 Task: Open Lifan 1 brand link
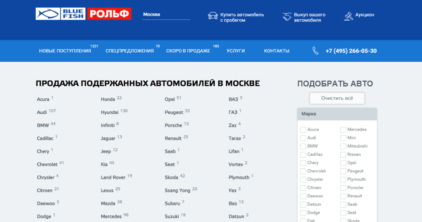[236, 151]
